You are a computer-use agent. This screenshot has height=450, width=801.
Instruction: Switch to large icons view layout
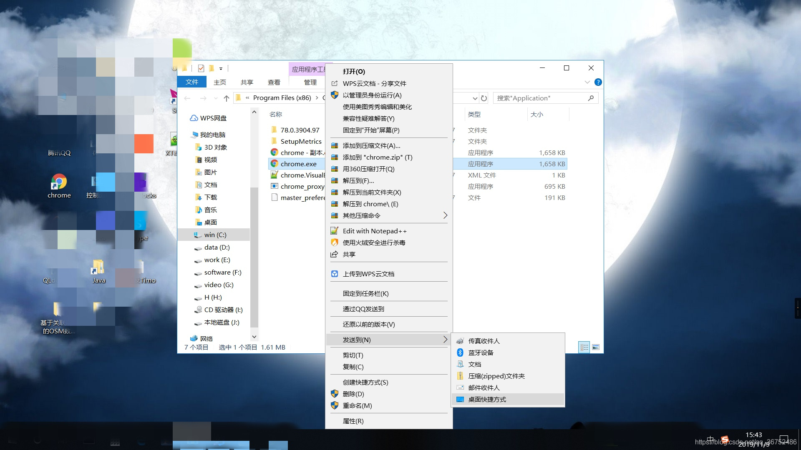[x=596, y=347]
